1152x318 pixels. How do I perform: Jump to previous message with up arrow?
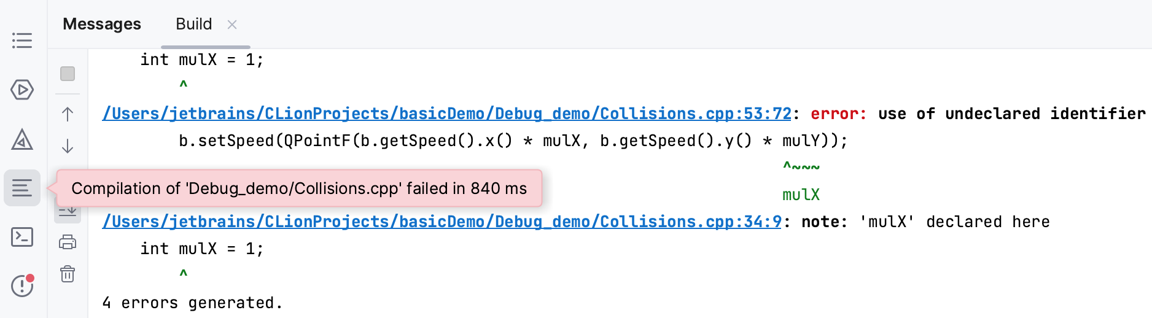68,114
